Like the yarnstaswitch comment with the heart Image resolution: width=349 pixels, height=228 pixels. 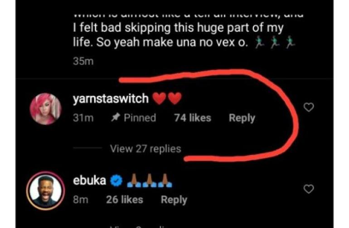click(x=309, y=108)
